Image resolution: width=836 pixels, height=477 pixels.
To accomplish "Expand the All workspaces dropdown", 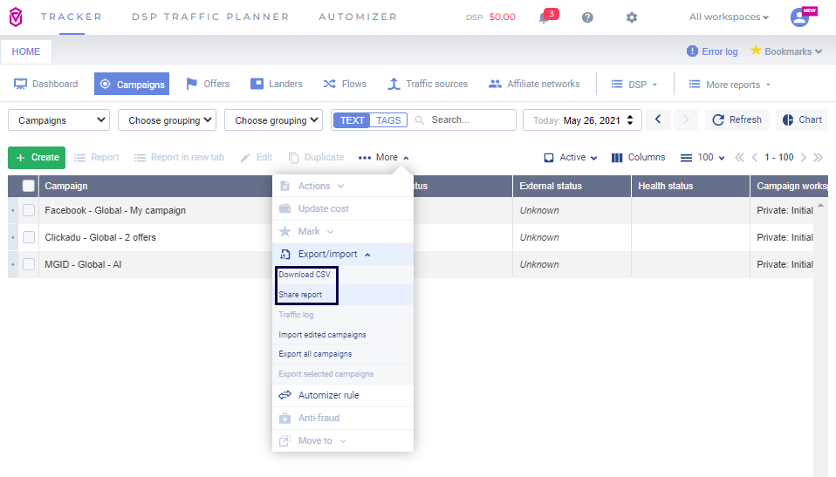I will 729,17.
